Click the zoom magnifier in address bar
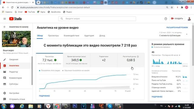 167,7
